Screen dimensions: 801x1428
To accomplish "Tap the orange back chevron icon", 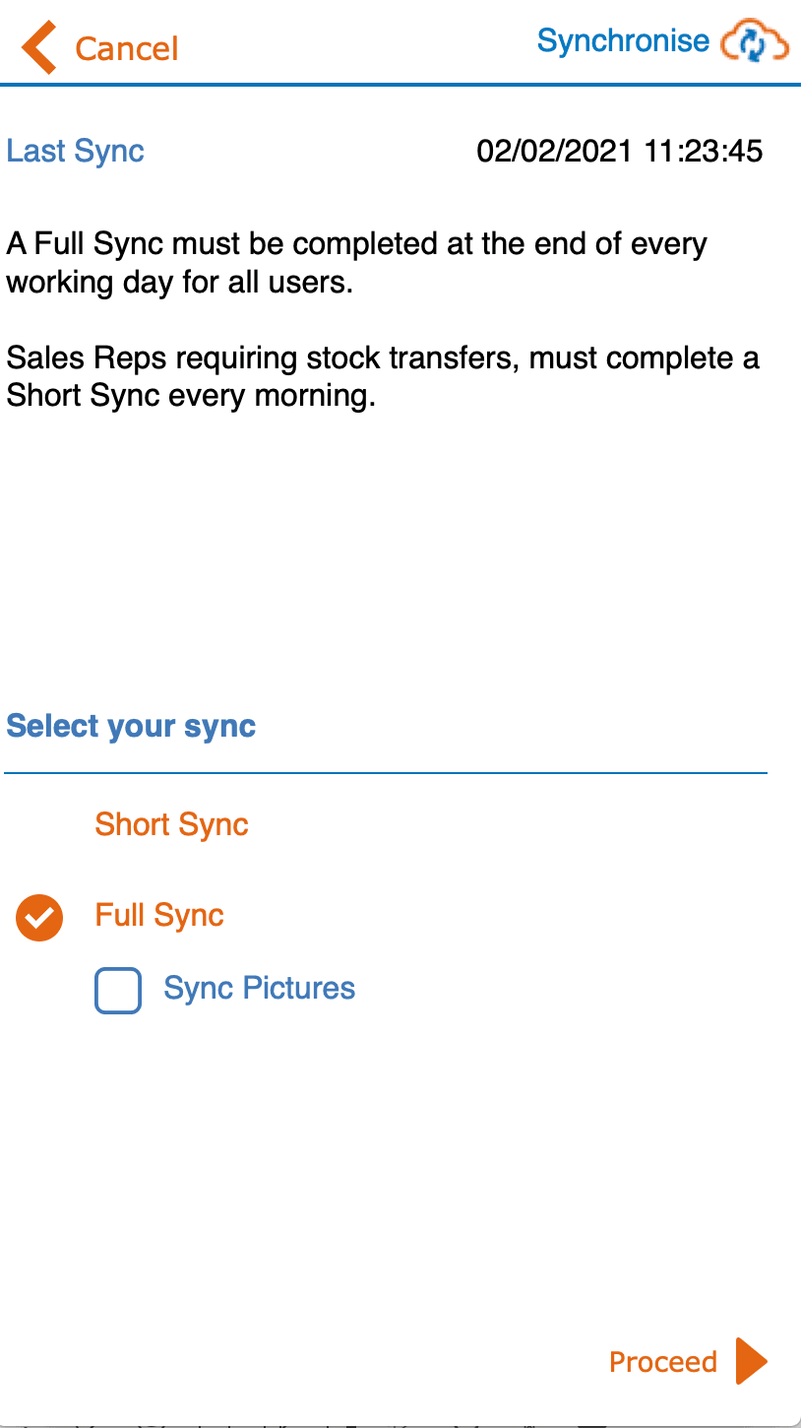I will point(39,48).
